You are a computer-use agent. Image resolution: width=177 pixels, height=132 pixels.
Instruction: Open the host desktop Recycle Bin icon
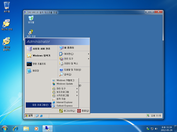[x=7, y=7]
